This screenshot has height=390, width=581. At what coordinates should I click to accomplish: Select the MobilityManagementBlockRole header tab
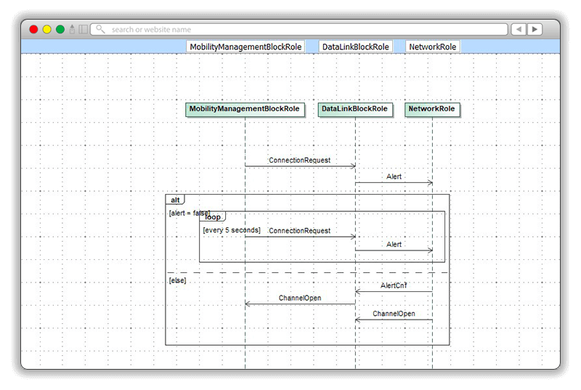pos(245,46)
